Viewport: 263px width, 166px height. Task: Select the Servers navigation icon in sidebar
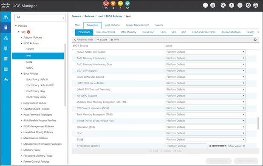[x=6, y=28]
